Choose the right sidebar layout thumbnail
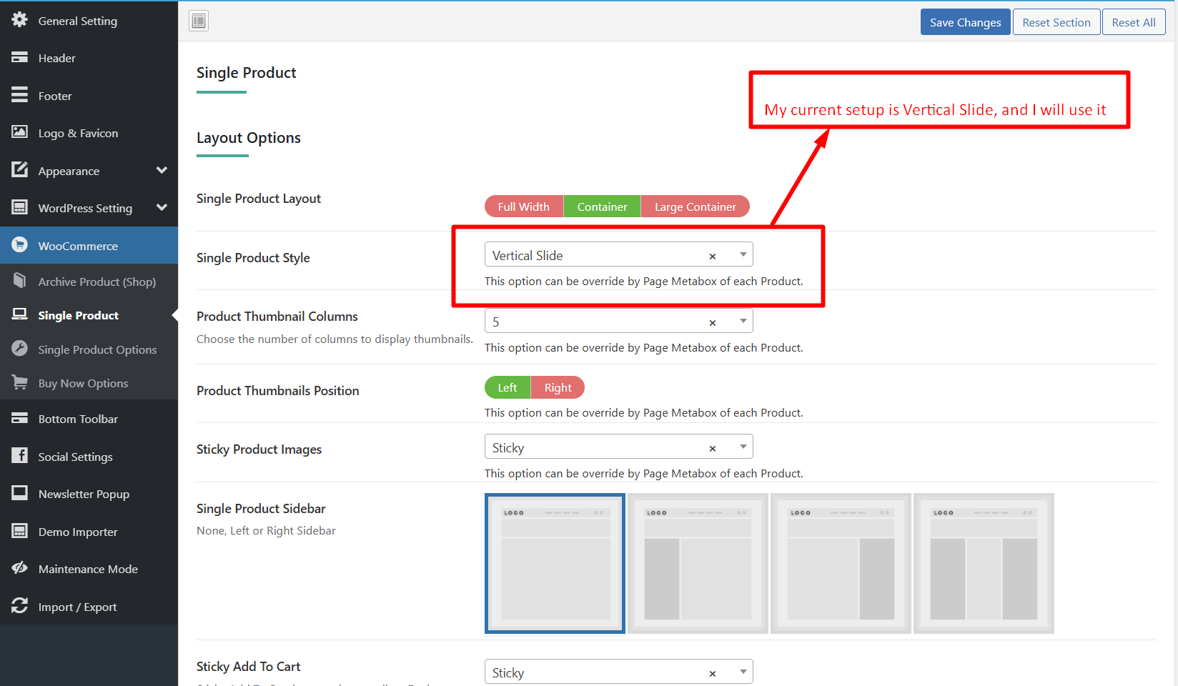Viewport: 1178px width, 686px height. pyautogui.click(x=841, y=563)
